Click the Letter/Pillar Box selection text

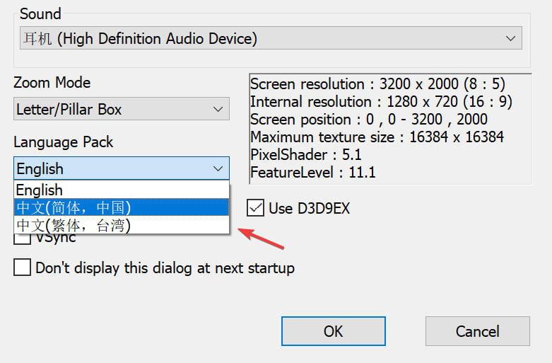tap(69, 109)
